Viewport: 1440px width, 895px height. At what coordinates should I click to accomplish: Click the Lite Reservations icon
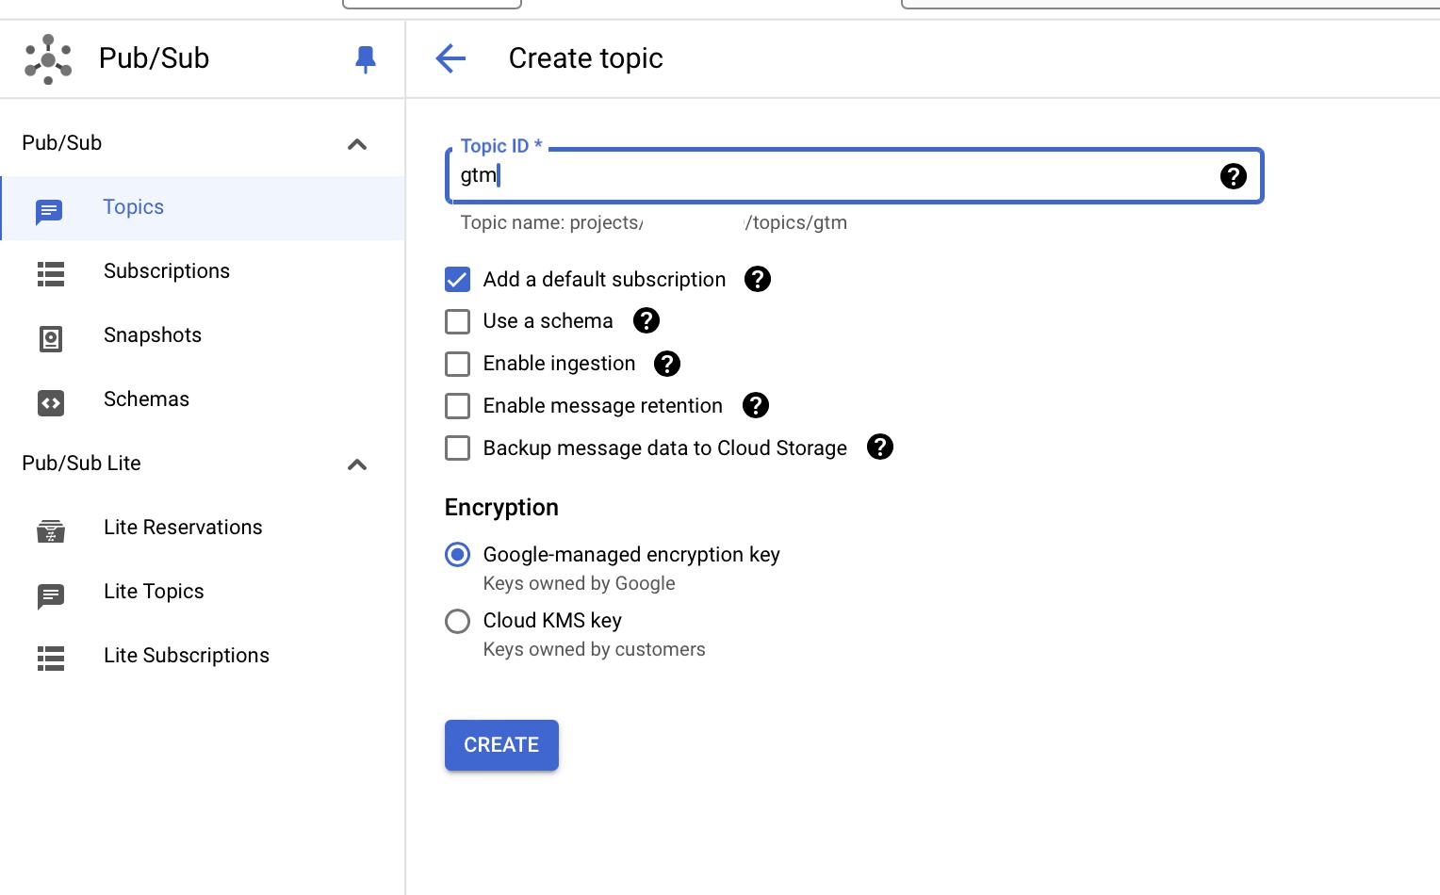pyautogui.click(x=51, y=531)
